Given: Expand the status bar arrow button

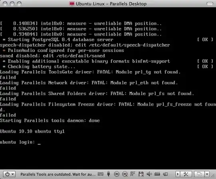Looking at the screenshot, I should tap(178, 174).
